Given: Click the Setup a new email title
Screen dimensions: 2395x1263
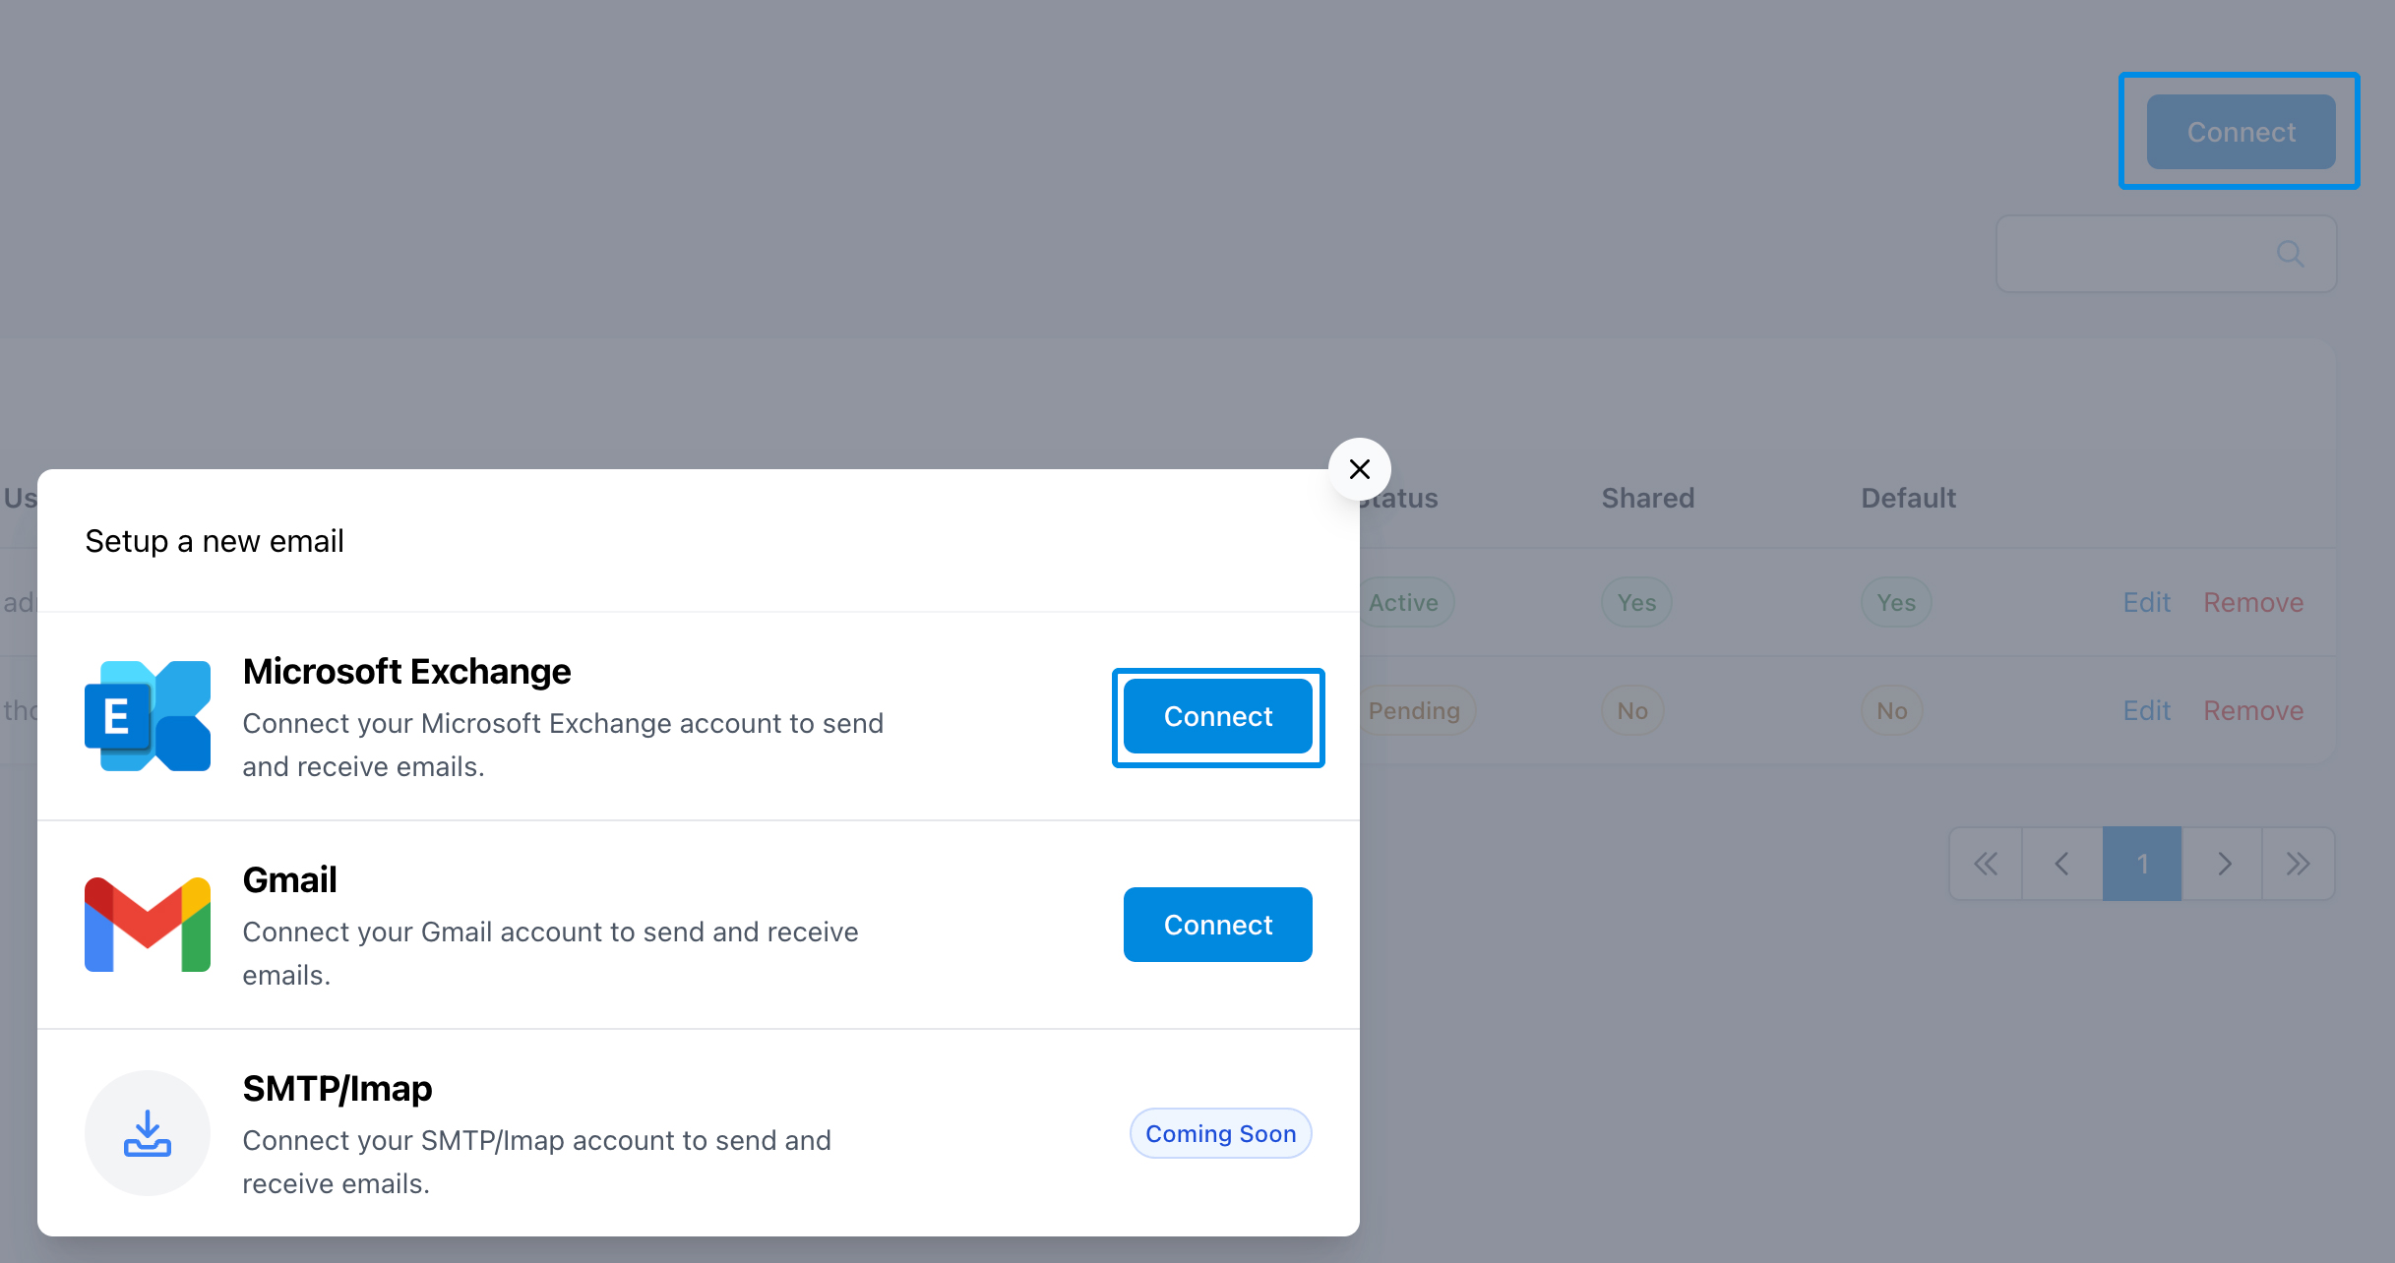Looking at the screenshot, I should [x=215, y=541].
